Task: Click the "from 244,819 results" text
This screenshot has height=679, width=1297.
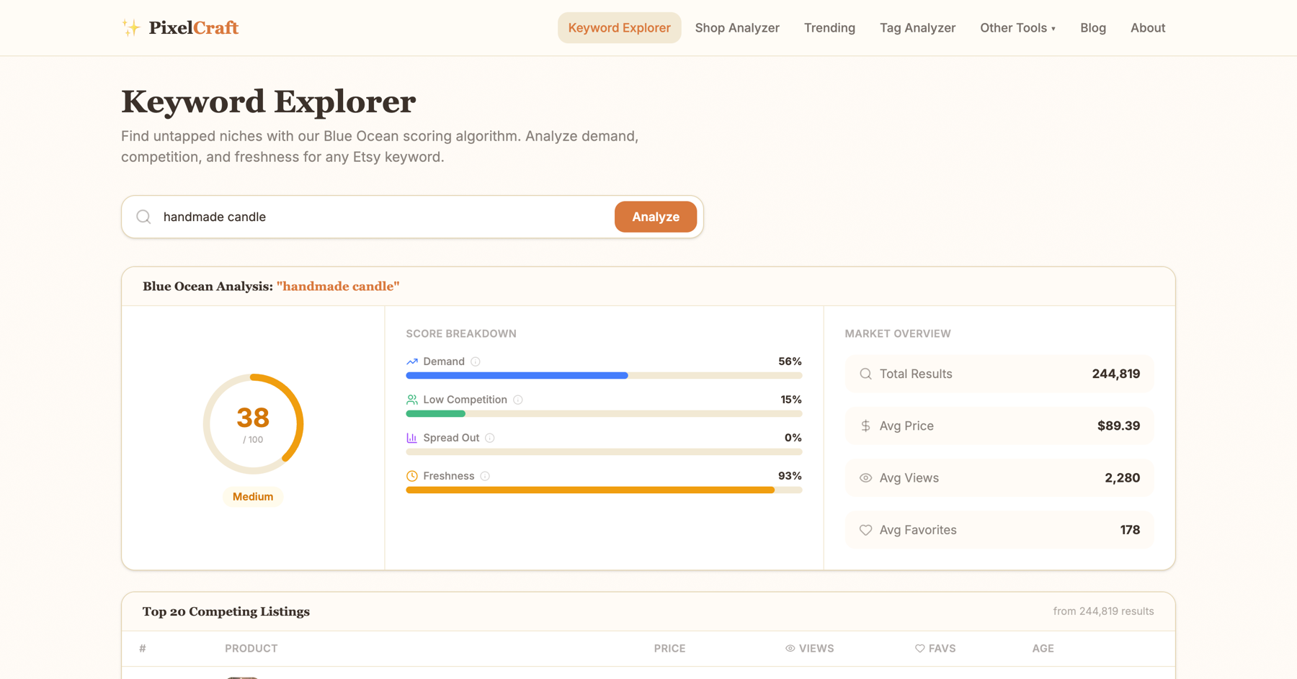Action: [x=1103, y=611]
